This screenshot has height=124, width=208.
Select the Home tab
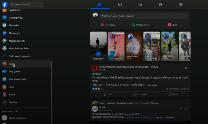click(x=99, y=4)
